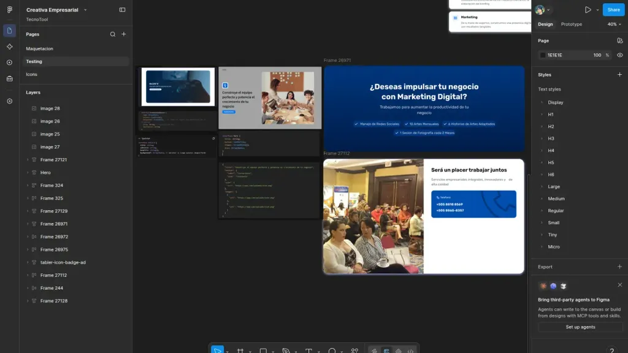Search pages with the magnifier icon
The height and width of the screenshot is (353, 628).
(x=113, y=34)
